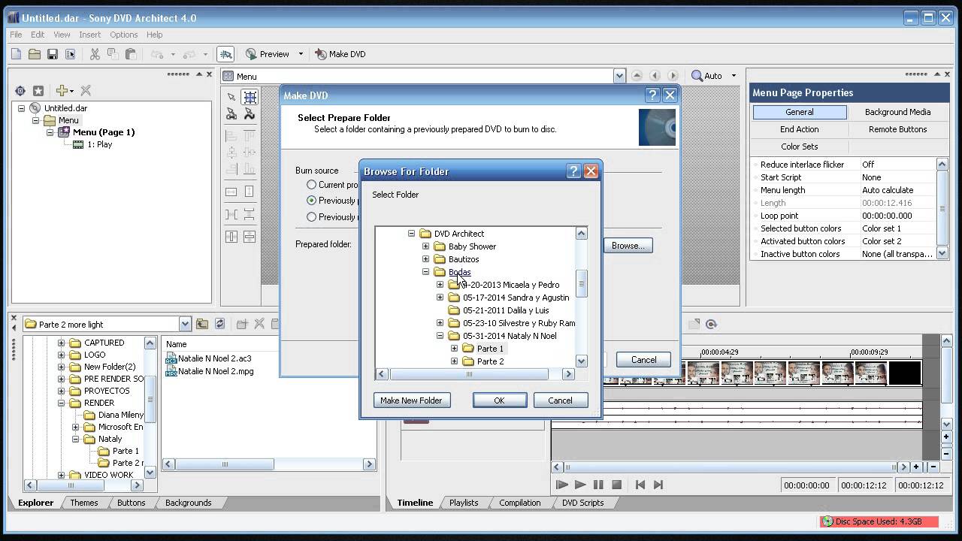
Task: Click the Preview toolbar button
Action: click(268, 54)
